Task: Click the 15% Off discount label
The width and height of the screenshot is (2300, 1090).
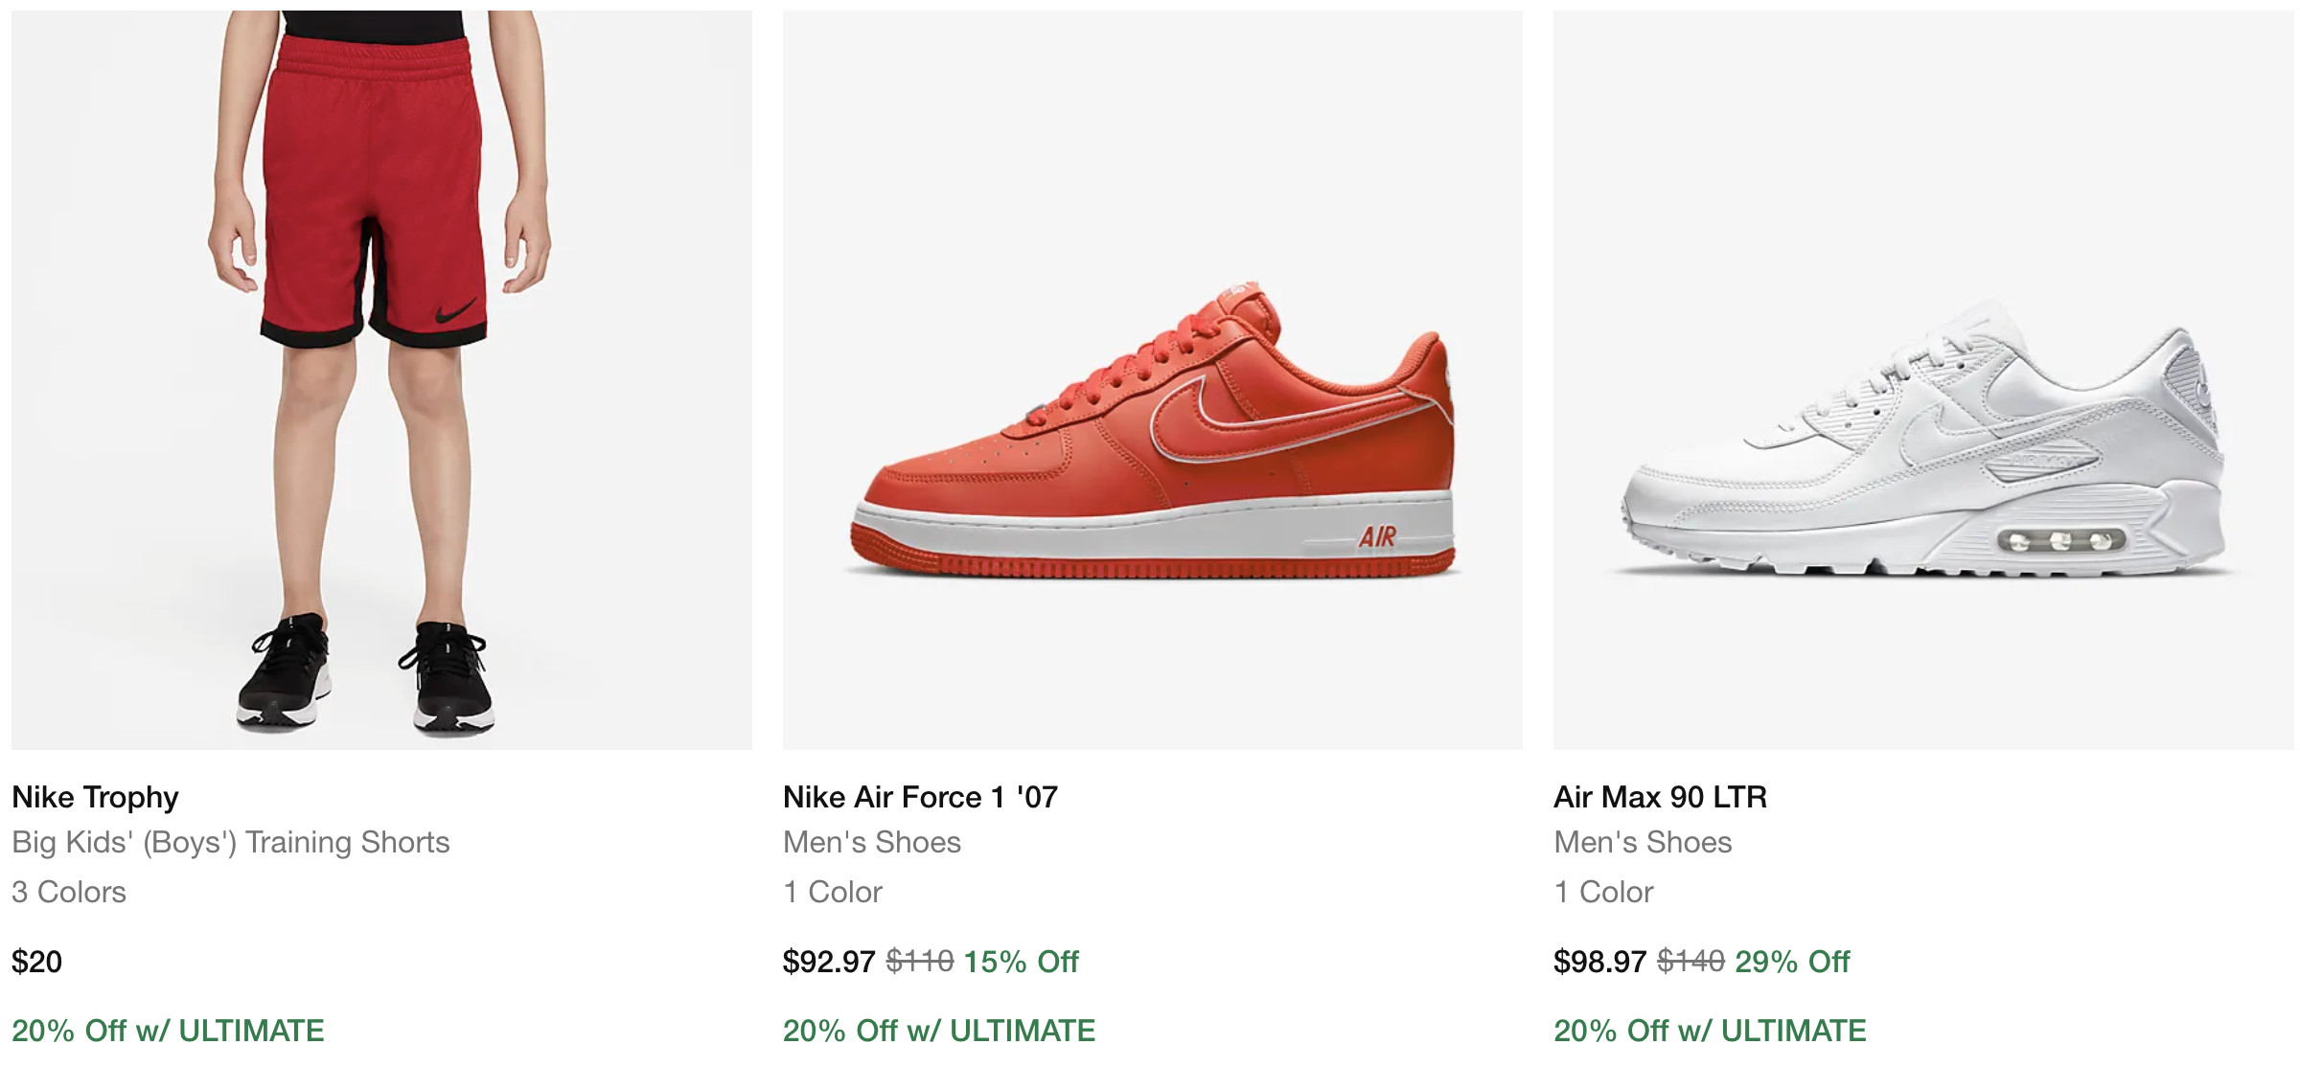Action: pos(1021,961)
